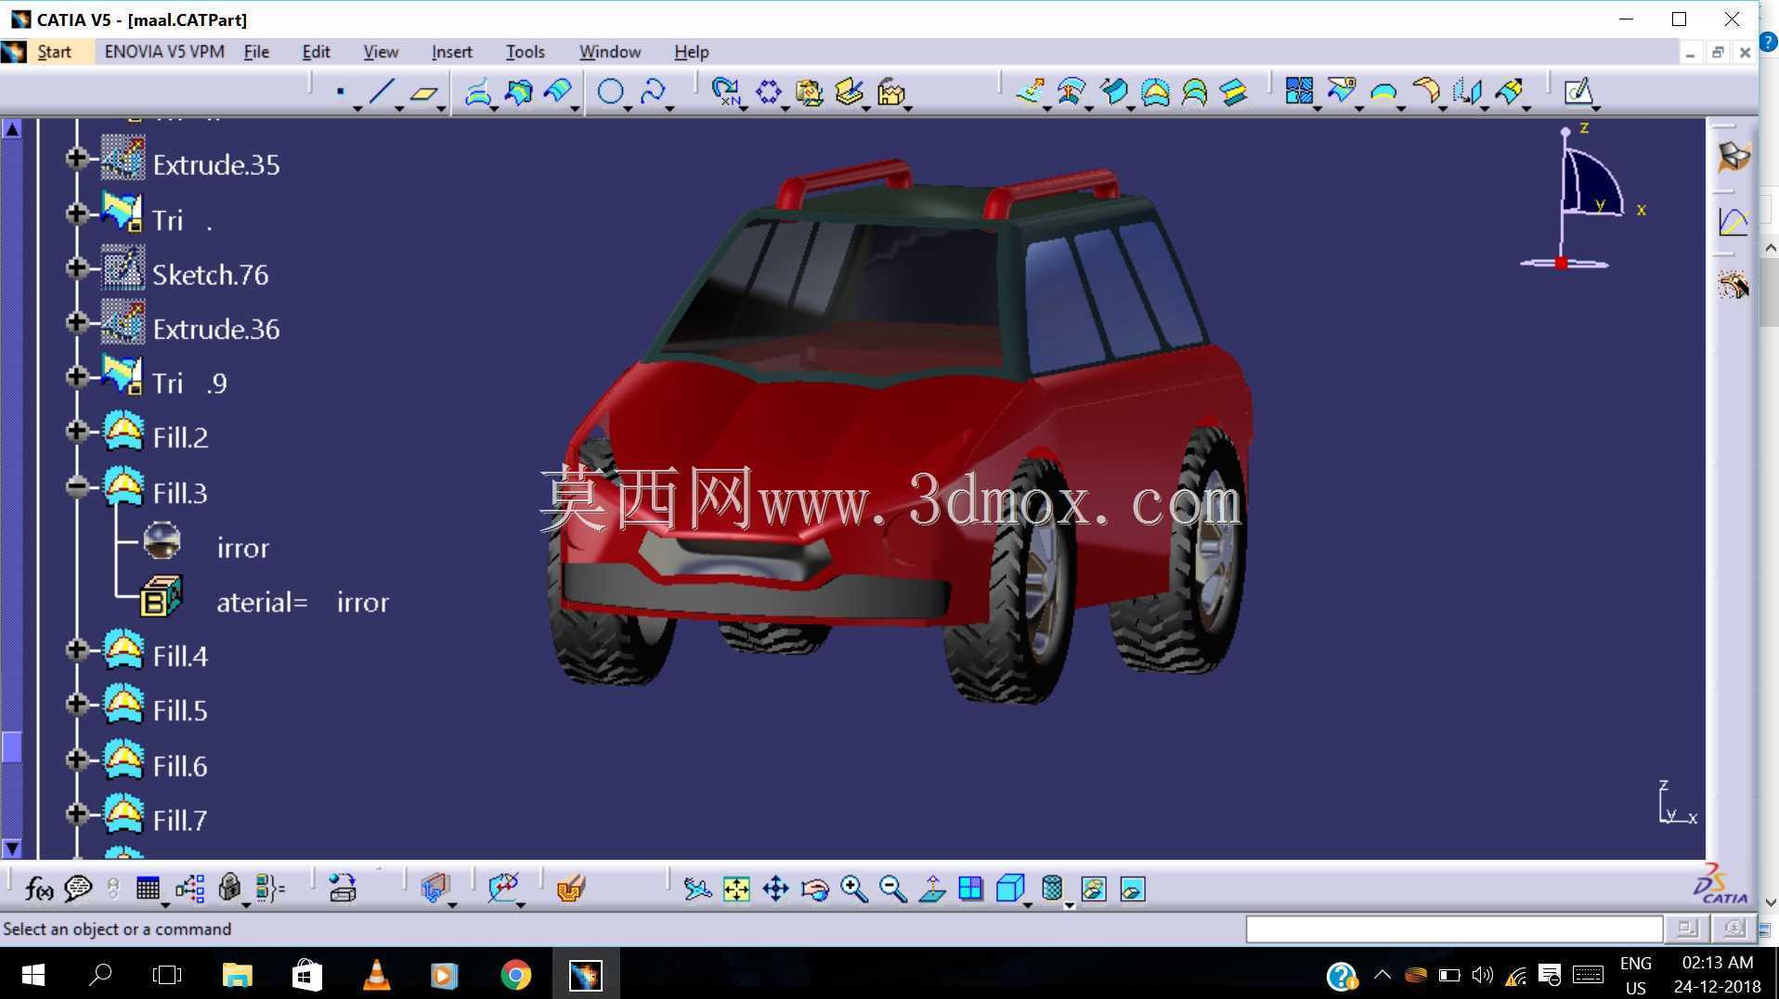Screen dimensions: 1779x999
Task: Open the Design Table tool
Action: pos(148,889)
